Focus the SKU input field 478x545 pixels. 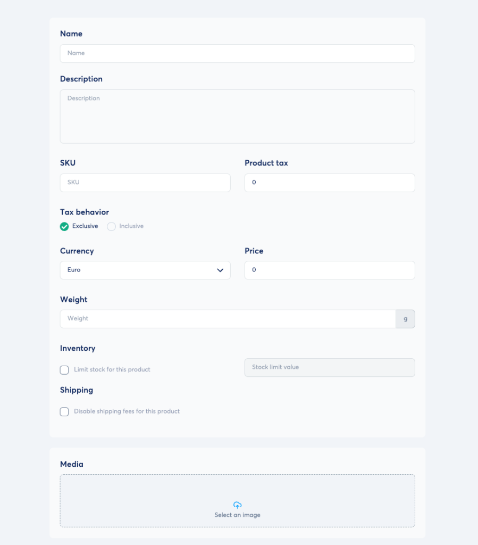(145, 182)
